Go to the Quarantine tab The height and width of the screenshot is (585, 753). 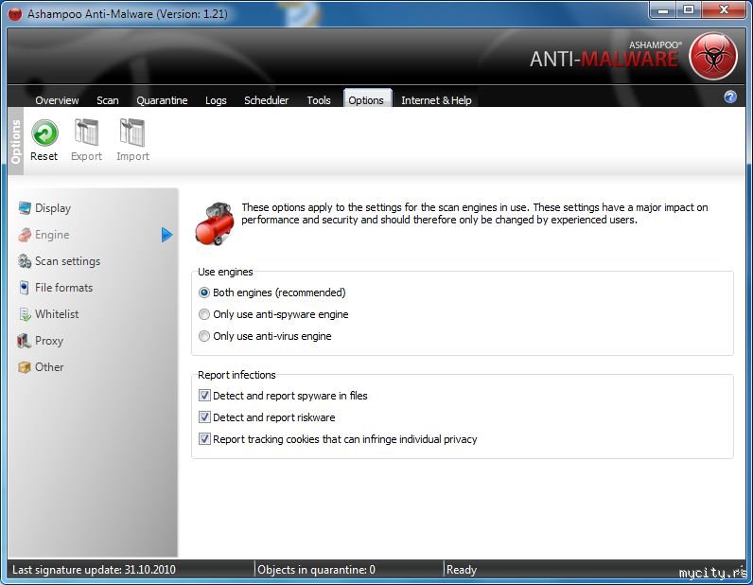coord(162,100)
